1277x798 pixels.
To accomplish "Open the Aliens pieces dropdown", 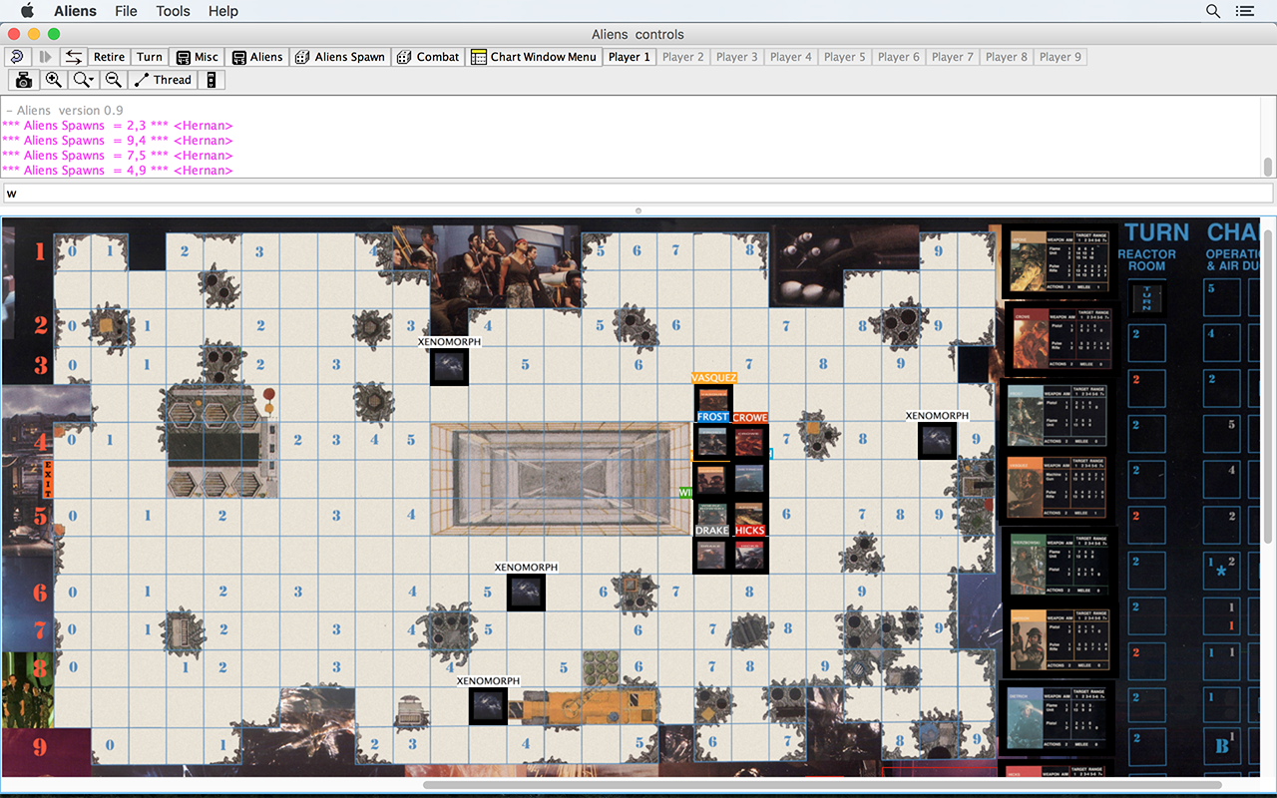I will coord(256,57).
